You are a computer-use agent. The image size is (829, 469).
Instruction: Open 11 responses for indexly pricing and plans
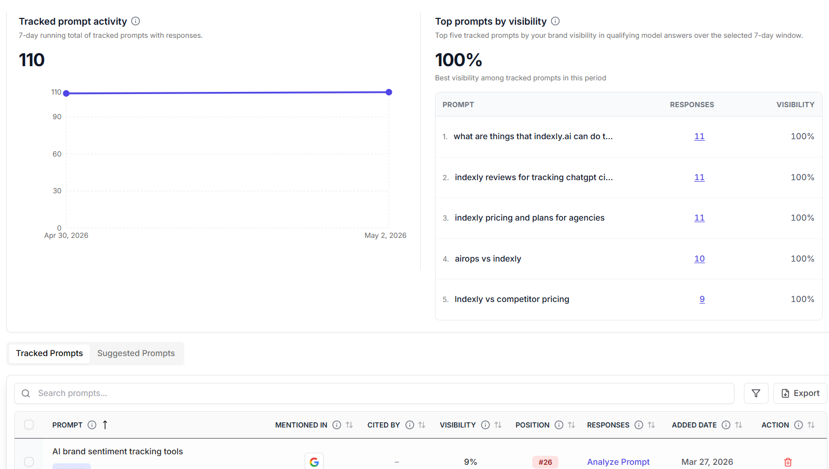[x=699, y=218]
